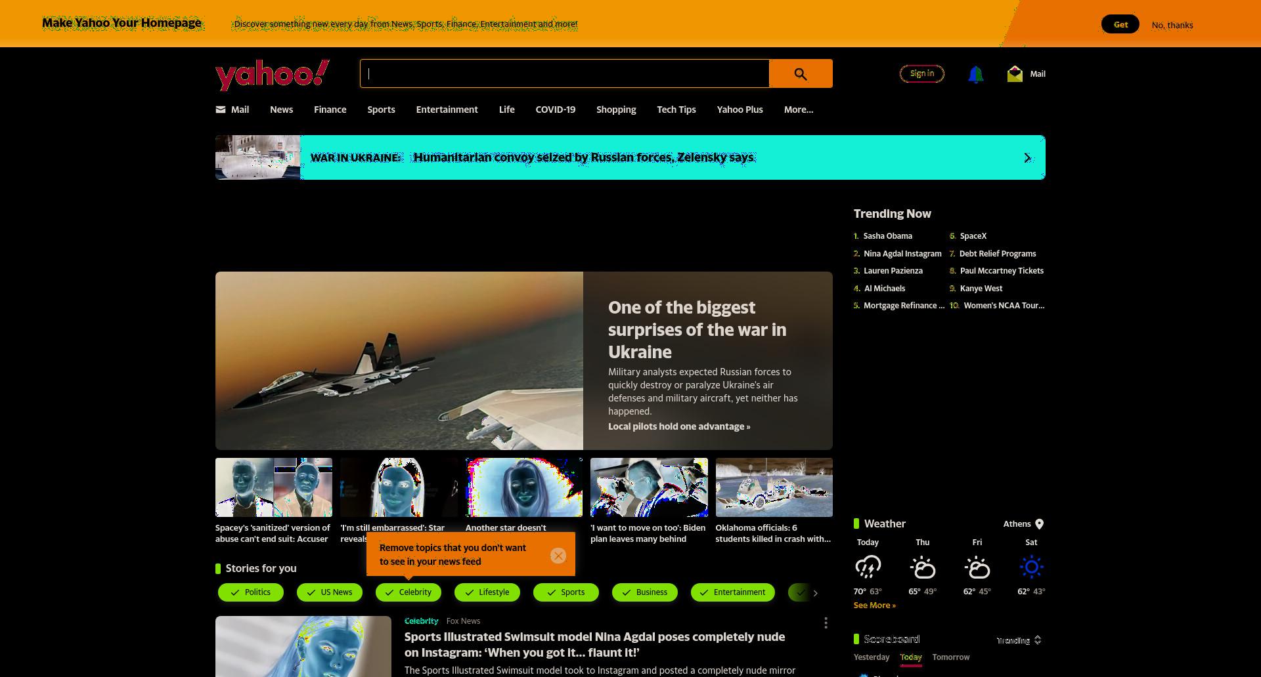Open the Finance navigation item
The width and height of the screenshot is (1261, 677).
330,110
